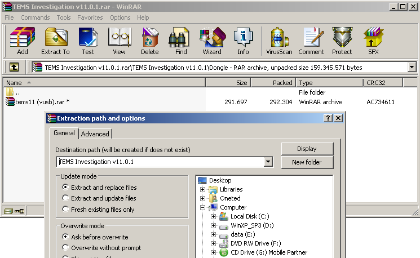This screenshot has height=258, width=420.
Task: Click the help question mark in dialog
Action: [x=328, y=118]
